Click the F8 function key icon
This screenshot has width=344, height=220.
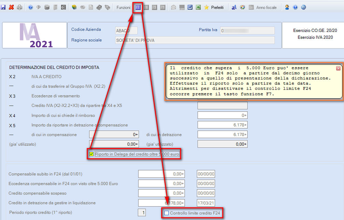(146, 7)
